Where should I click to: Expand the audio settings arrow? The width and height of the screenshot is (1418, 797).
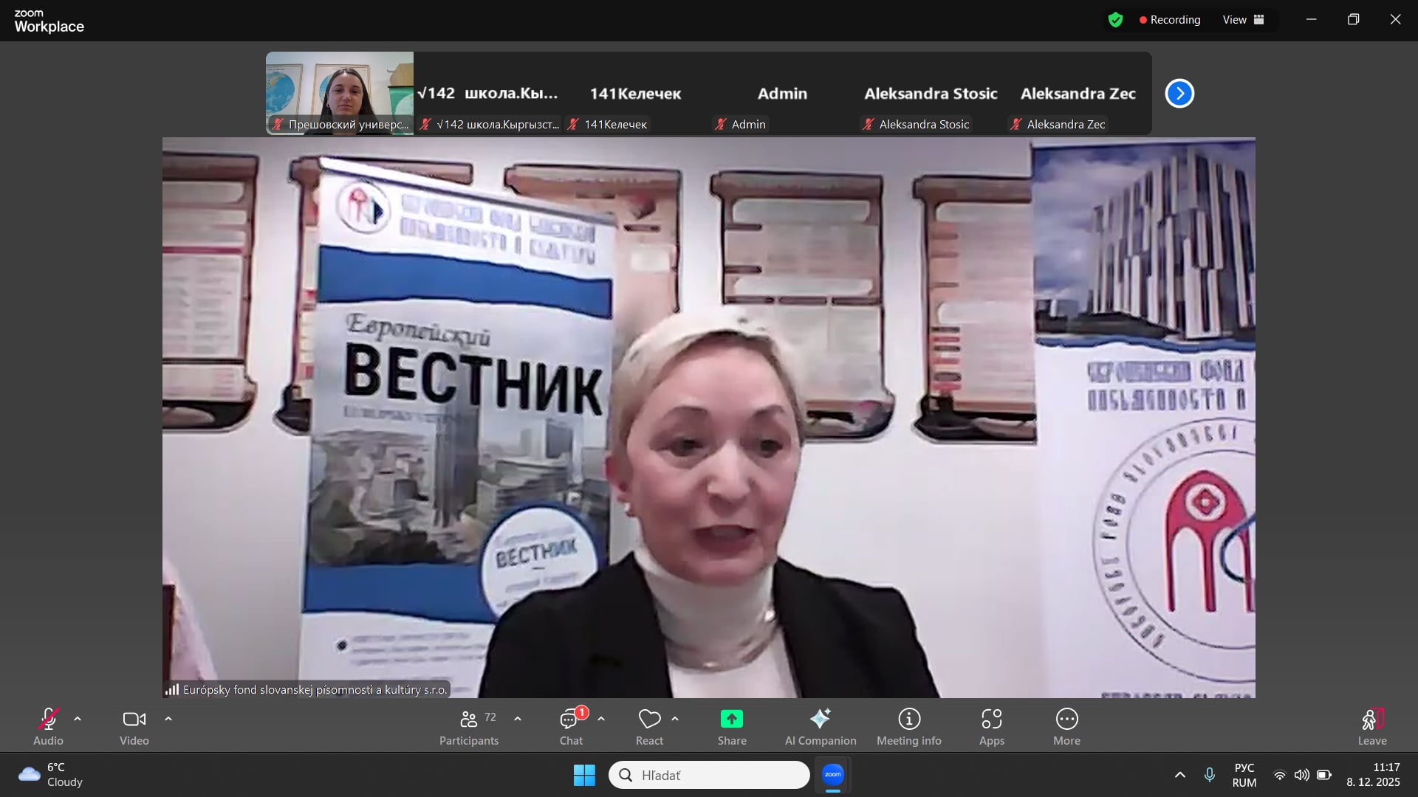[x=78, y=719]
